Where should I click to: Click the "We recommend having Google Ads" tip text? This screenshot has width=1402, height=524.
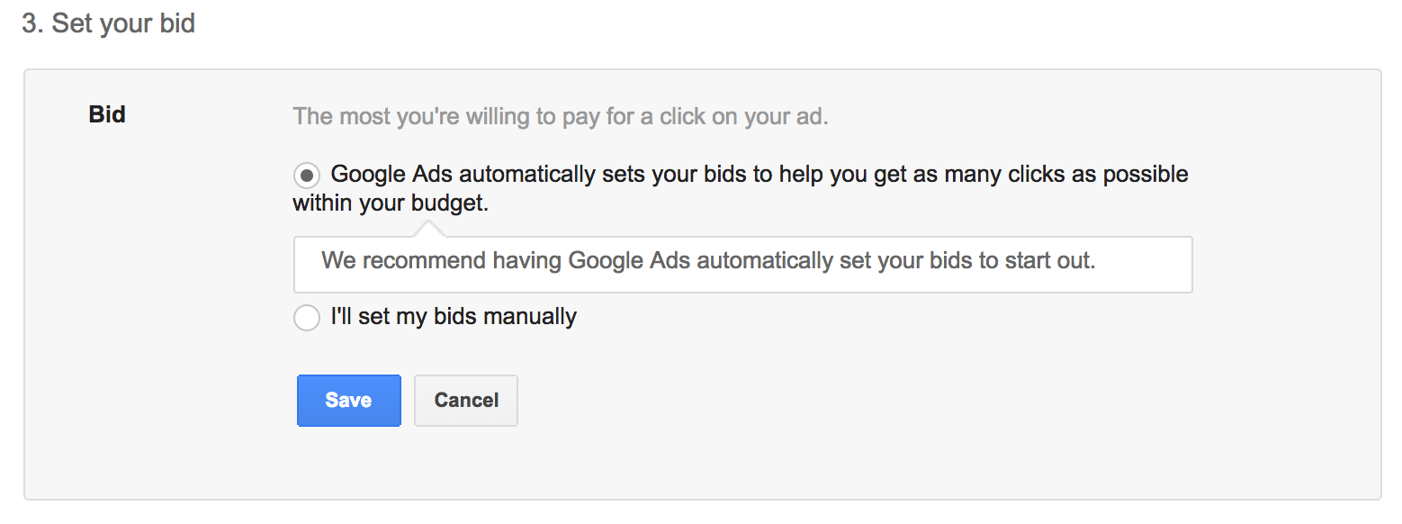707,261
